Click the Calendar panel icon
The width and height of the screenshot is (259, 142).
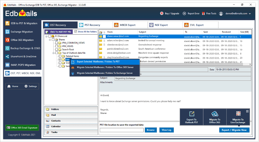(48, 126)
